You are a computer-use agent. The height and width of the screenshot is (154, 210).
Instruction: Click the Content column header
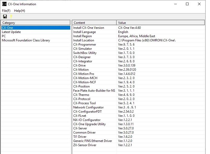[x=94, y=23]
